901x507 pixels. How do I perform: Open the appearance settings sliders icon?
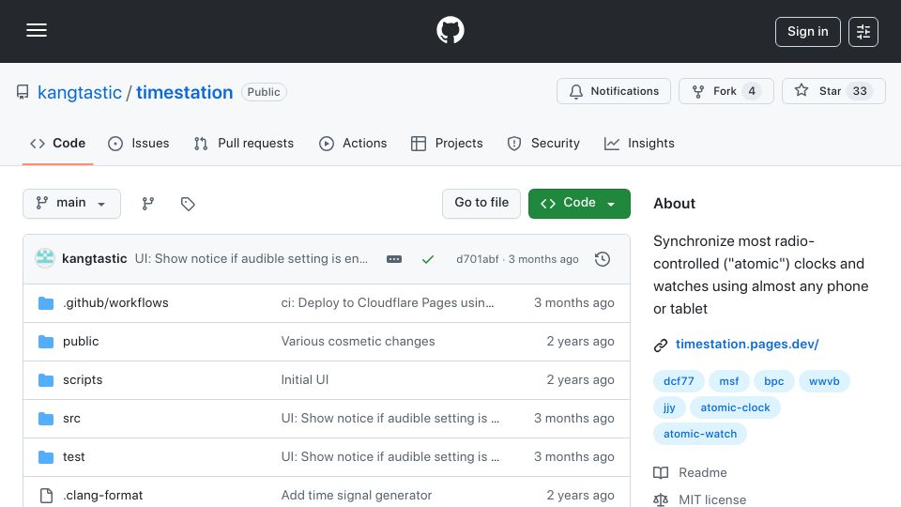(x=863, y=32)
